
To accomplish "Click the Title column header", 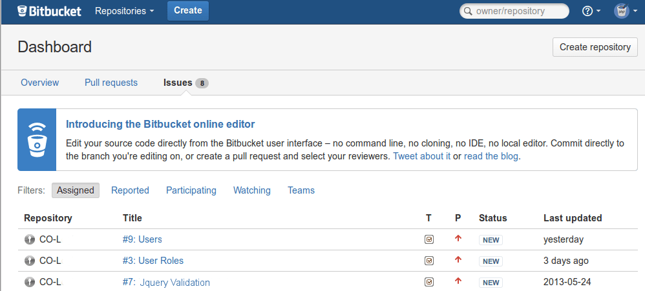I will [132, 218].
